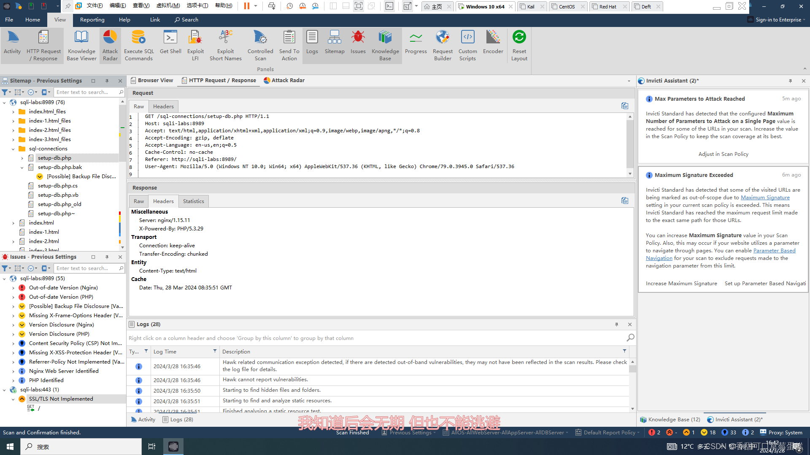Switch to response Statistics tab
Screen dimensions: 810x455
coord(193,201)
